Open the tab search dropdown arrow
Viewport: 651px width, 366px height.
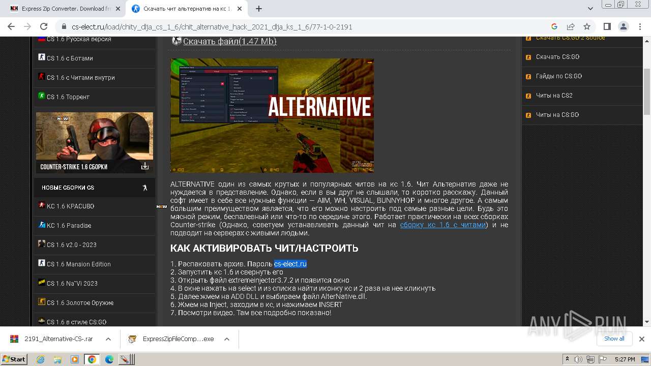point(590,9)
